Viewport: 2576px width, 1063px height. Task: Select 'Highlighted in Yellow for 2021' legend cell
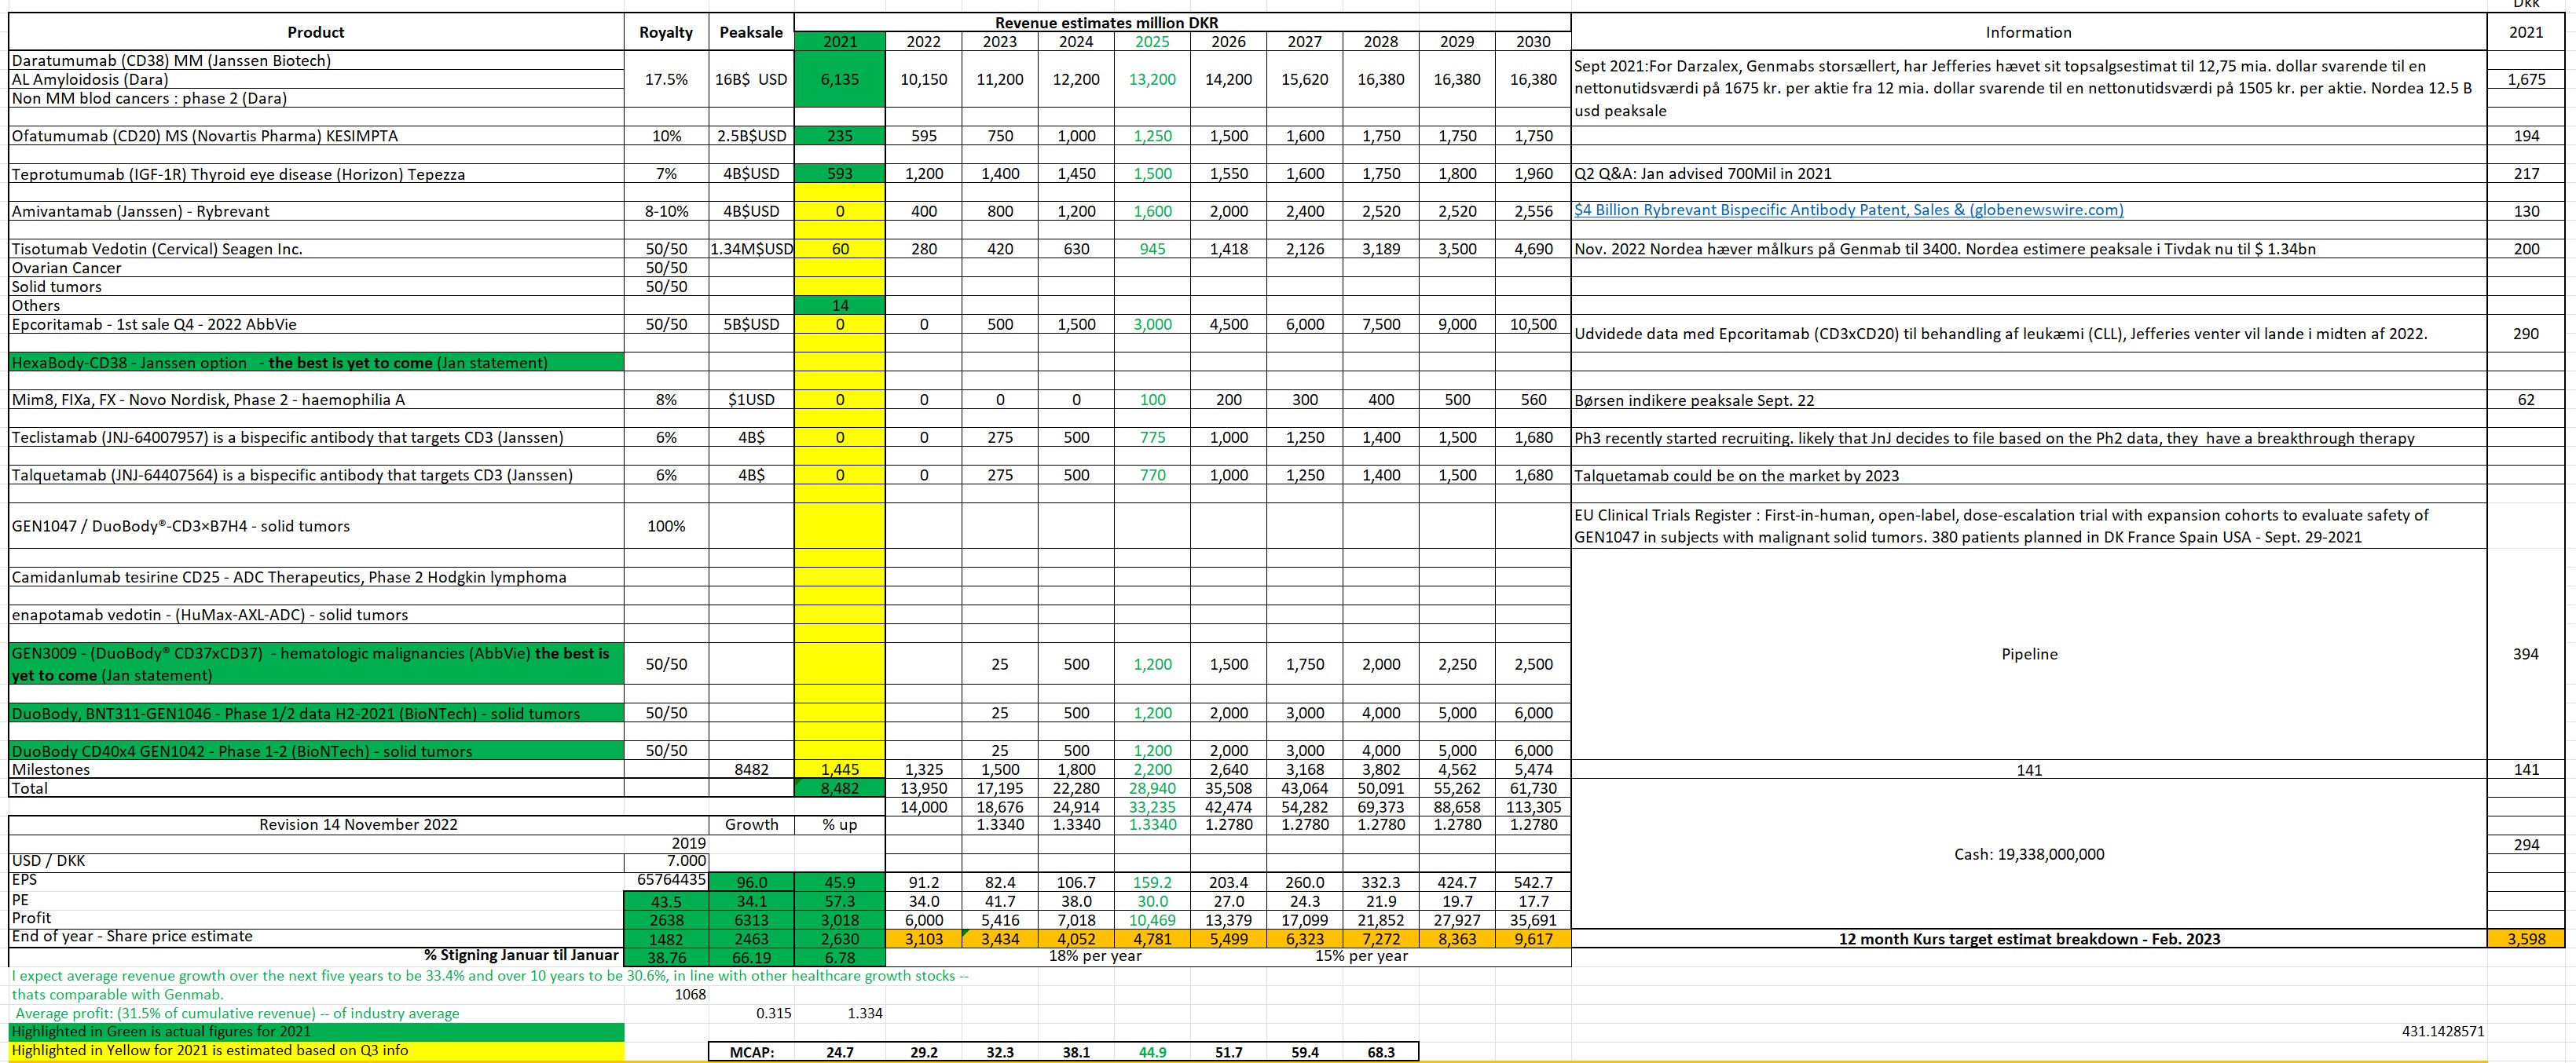(x=316, y=1051)
